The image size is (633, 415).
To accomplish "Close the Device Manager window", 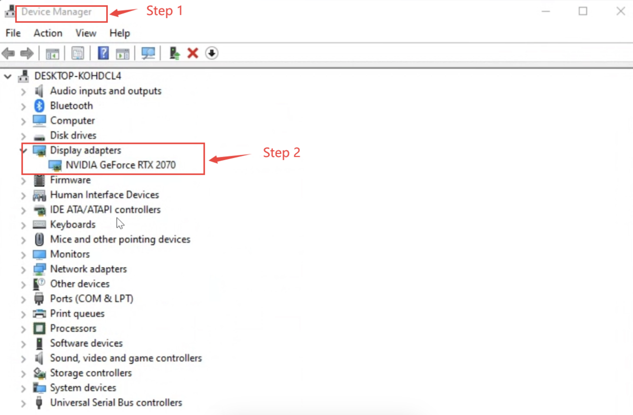I will tap(620, 11).
